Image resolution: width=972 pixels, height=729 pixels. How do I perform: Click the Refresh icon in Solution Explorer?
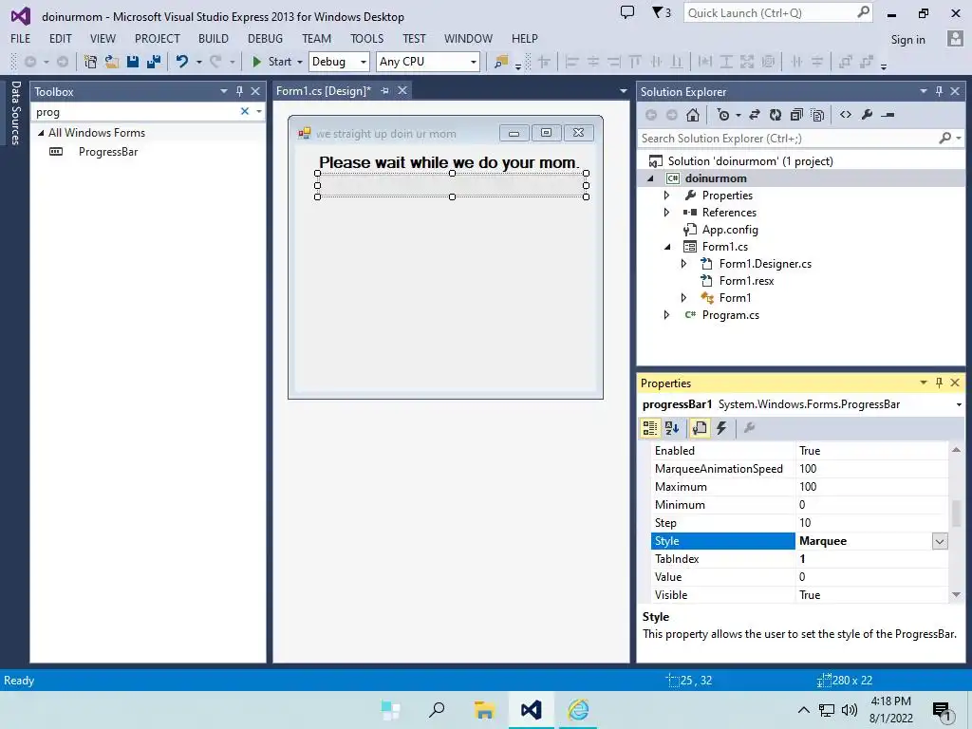pyautogui.click(x=776, y=115)
